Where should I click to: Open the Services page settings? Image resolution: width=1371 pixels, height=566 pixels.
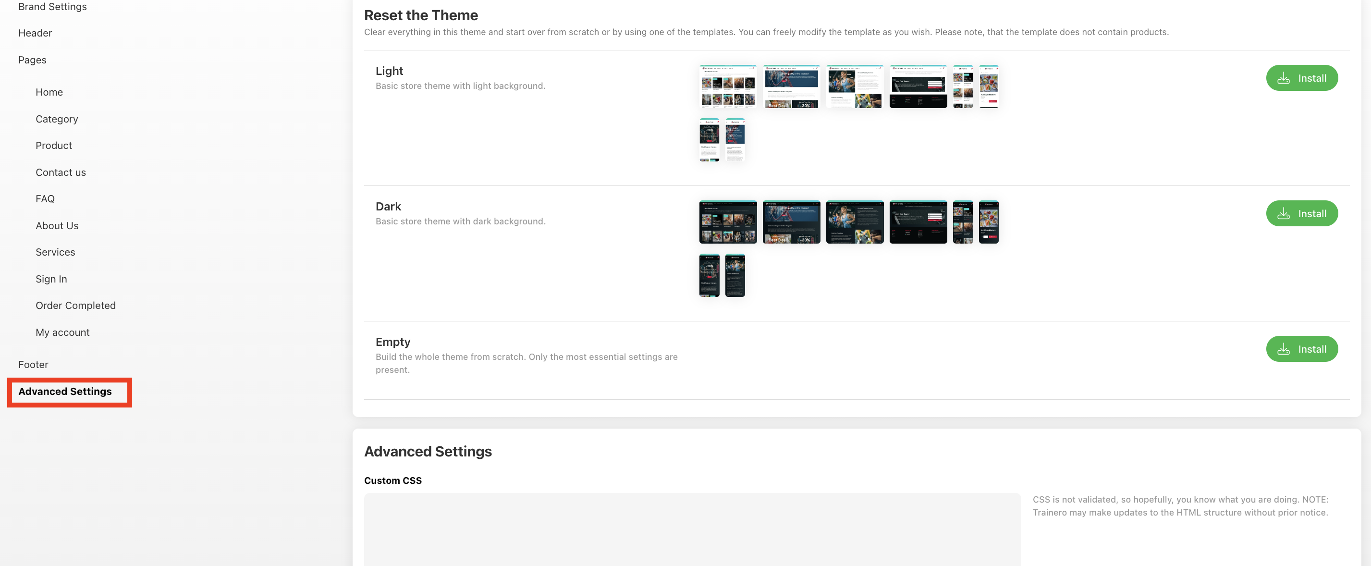pyautogui.click(x=55, y=252)
